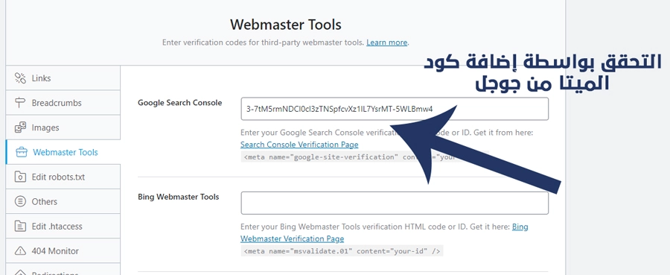Click the Google Search Console label
The height and width of the screenshot is (275, 670).
pos(180,103)
